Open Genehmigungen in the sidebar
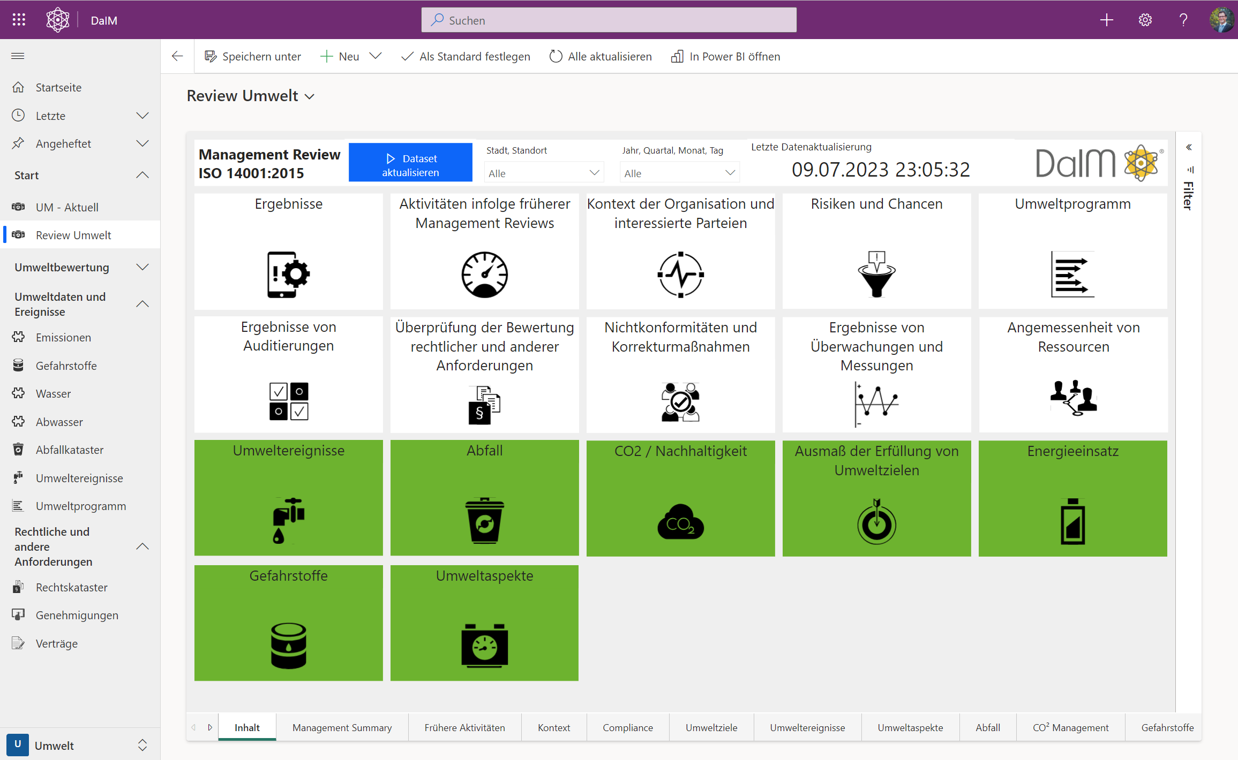1238x760 pixels. (77, 615)
